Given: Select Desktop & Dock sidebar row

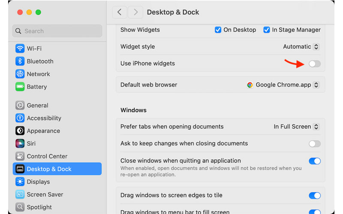Looking at the screenshot, I should point(57,169).
